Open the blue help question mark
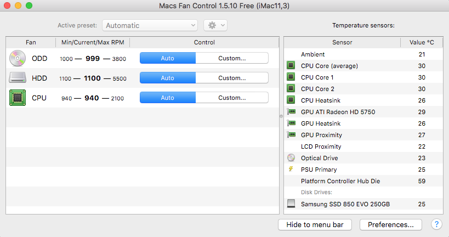The width and height of the screenshot is (449, 237). [x=436, y=224]
